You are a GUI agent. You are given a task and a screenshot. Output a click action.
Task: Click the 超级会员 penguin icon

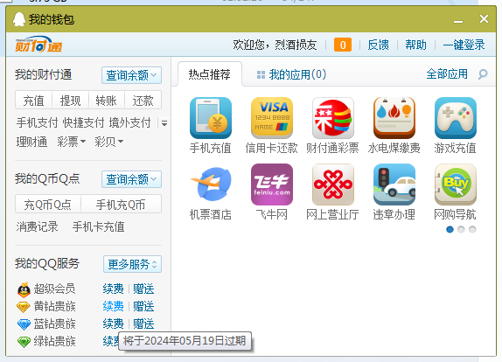click(x=24, y=289)
